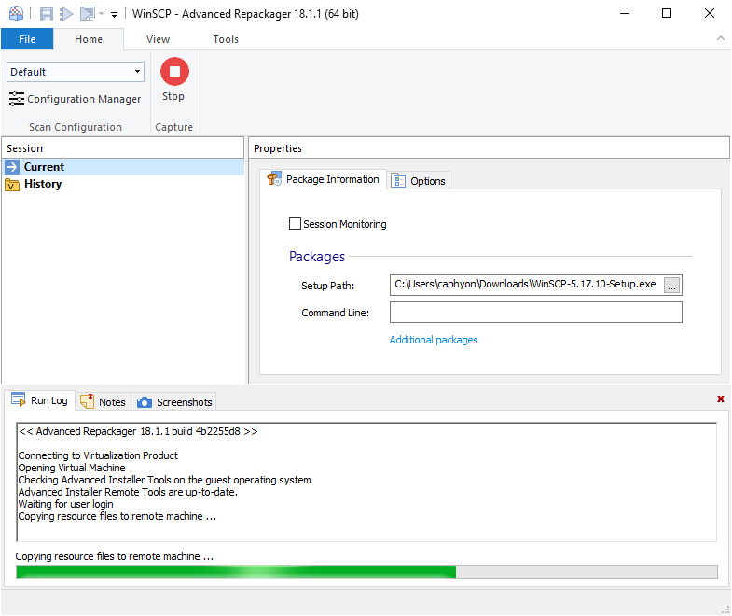Click the resize grip in window corner
Viewport: 732px width, 616px height.
pyautogui.click(x=725, y=609)
